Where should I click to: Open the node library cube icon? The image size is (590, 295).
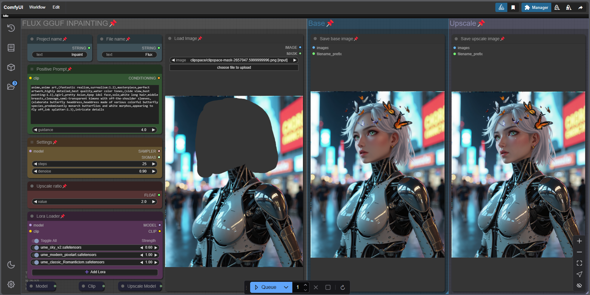click(11, 67)
